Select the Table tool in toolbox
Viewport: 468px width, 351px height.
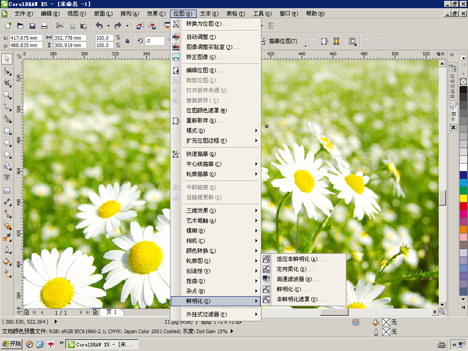(x=7, y=190)
